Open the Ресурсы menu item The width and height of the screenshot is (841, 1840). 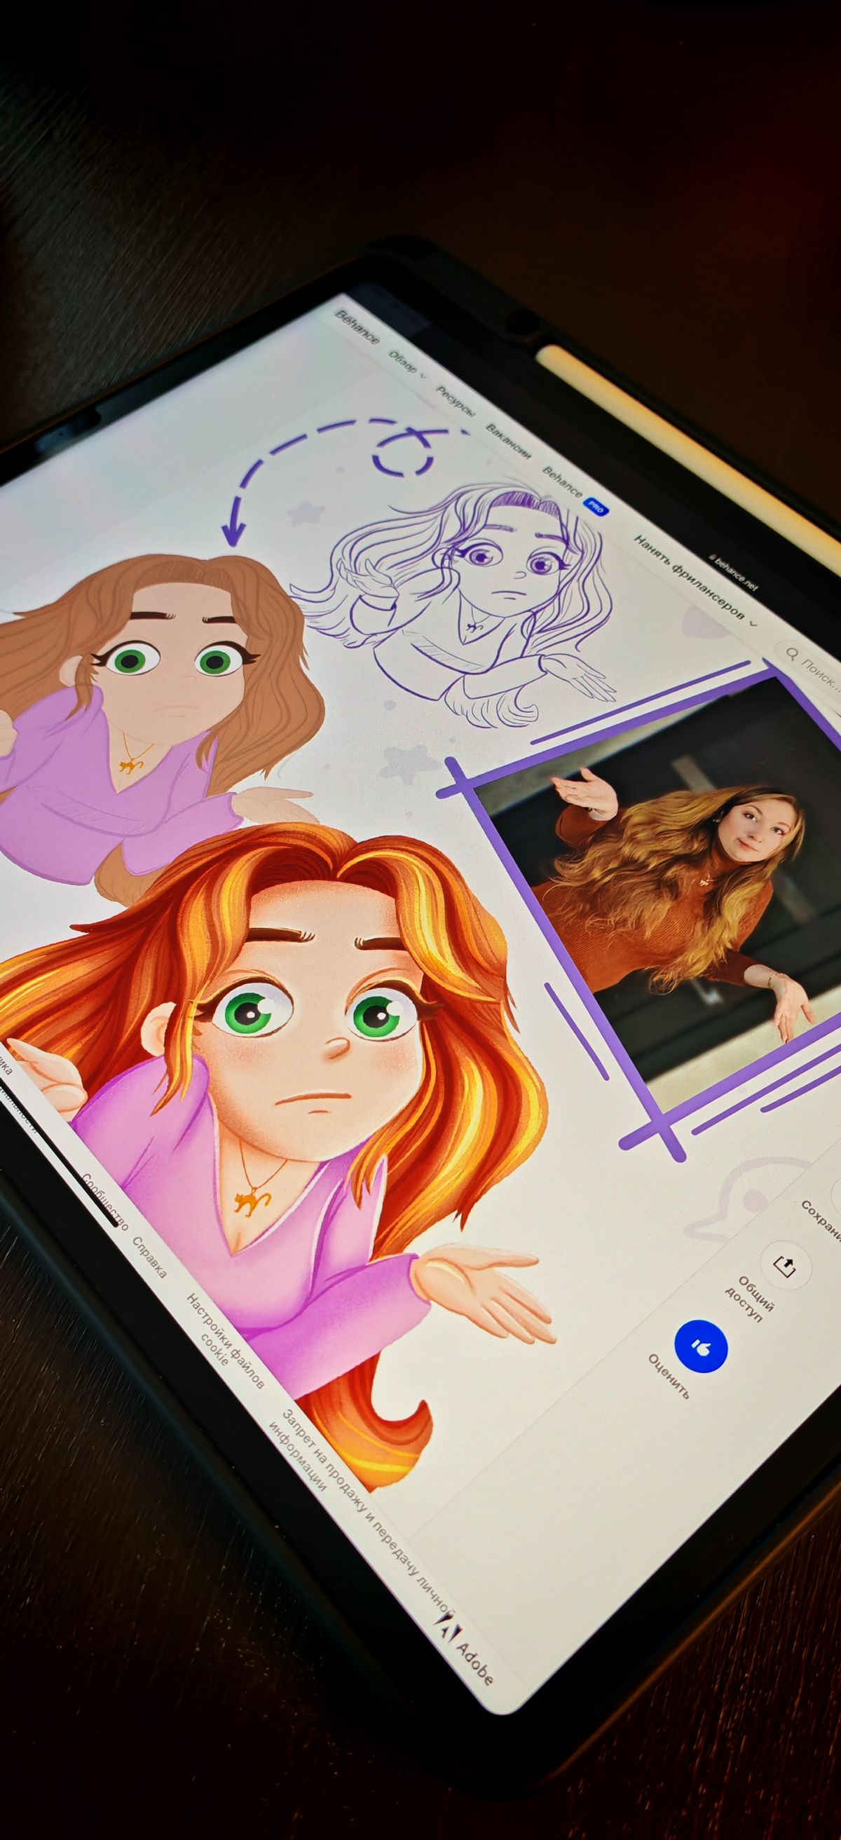456,402
